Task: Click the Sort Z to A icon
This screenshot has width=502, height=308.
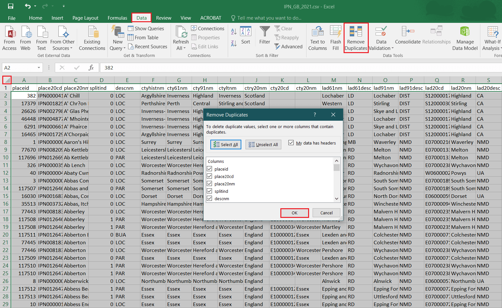Action: (x=234, y=43)
